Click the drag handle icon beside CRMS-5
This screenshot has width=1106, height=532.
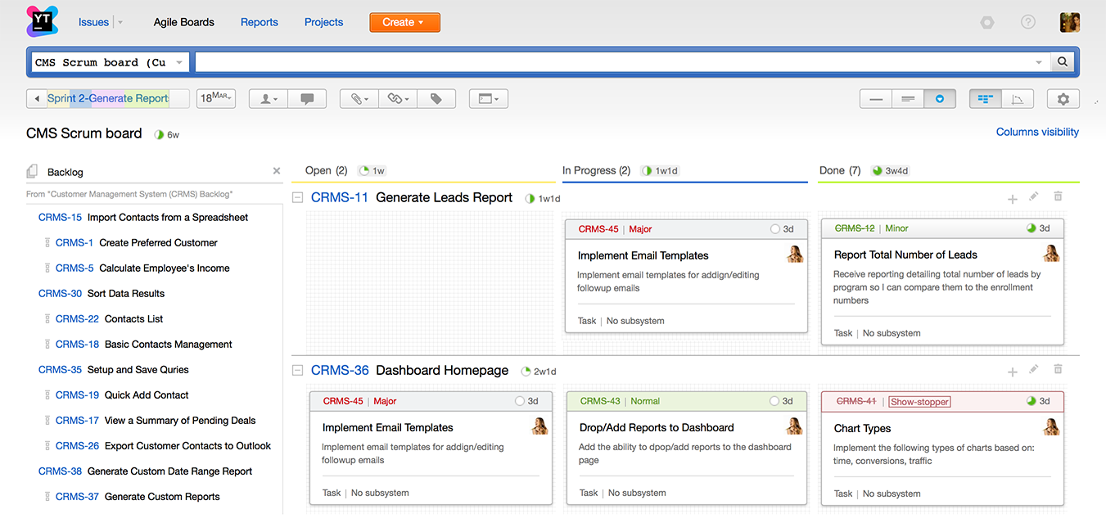tap(47, 268)
